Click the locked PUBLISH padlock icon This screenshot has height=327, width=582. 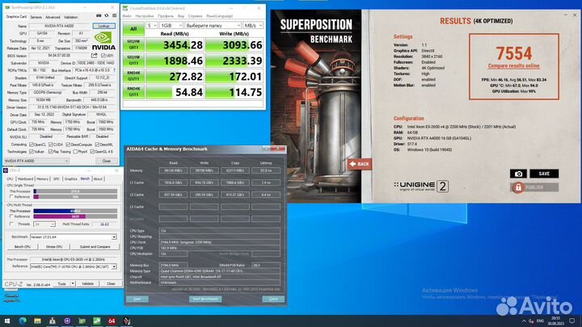tap(518, 187)
